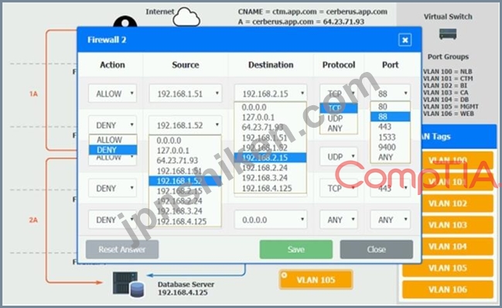Select the VLAN 106 tag
502x308 pixels.
click(448, 289)
